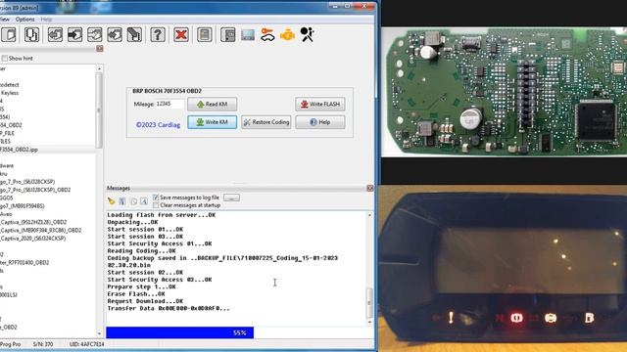Click the ©2023 Cardiag link
Viewport: 627px width, 352px height.
tap(158, 124)
